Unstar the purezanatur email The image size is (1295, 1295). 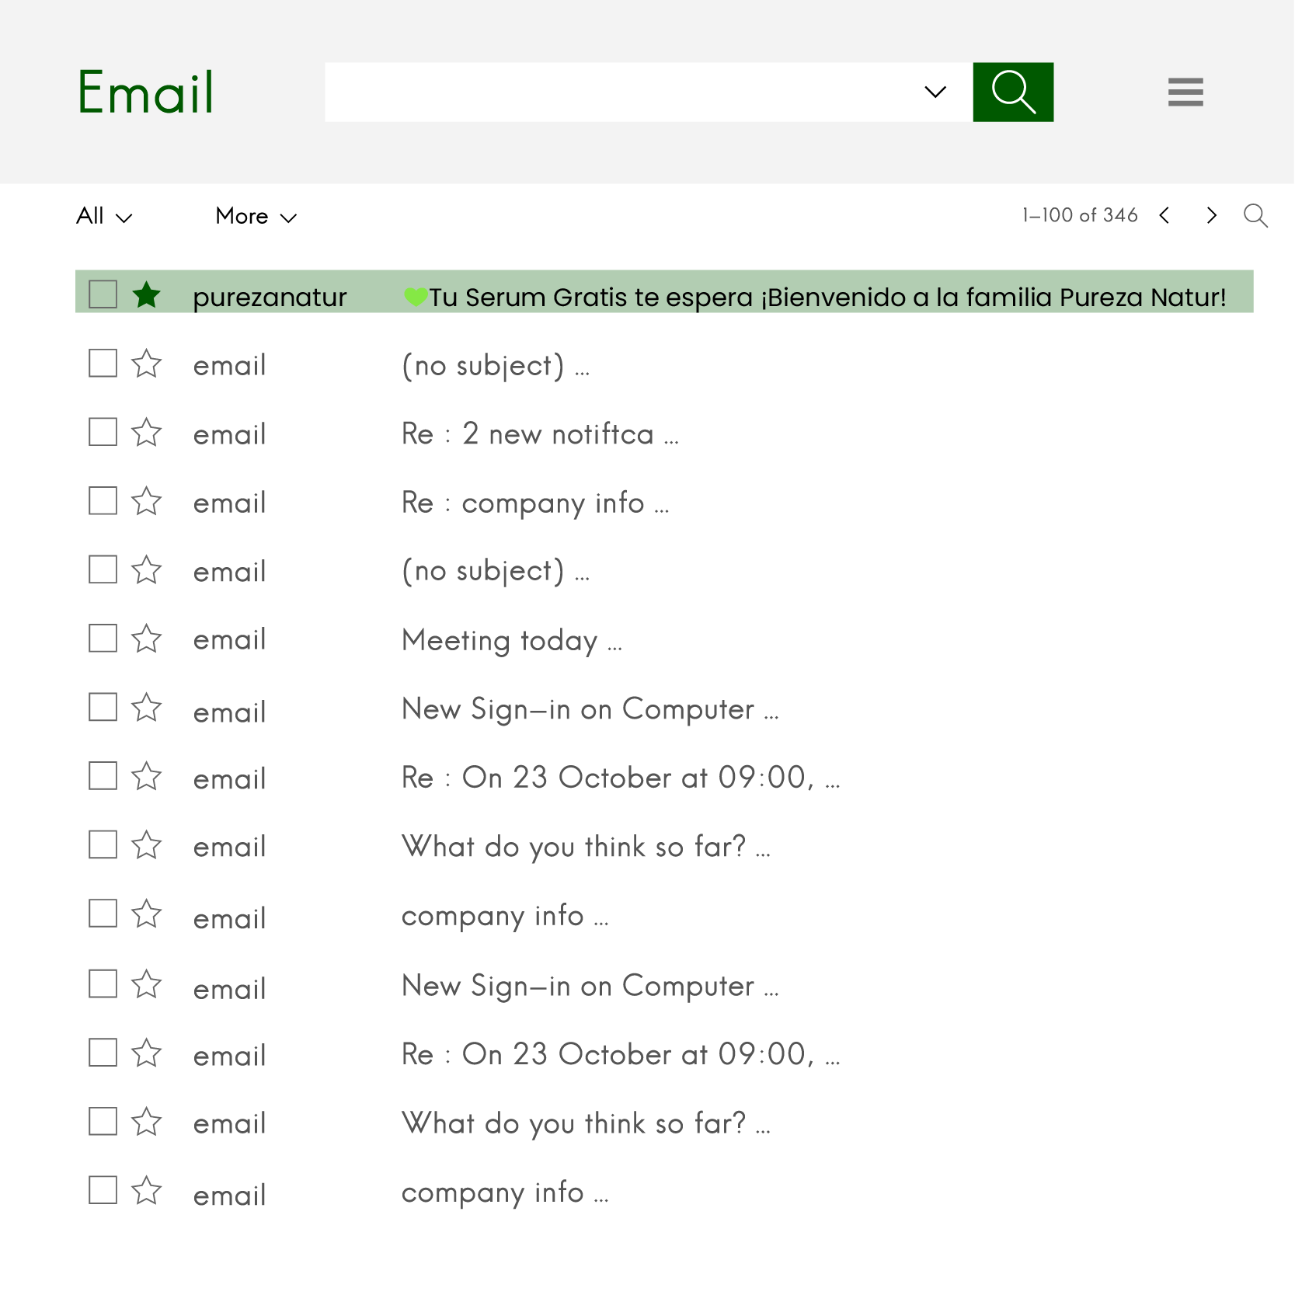coord(146,295)
